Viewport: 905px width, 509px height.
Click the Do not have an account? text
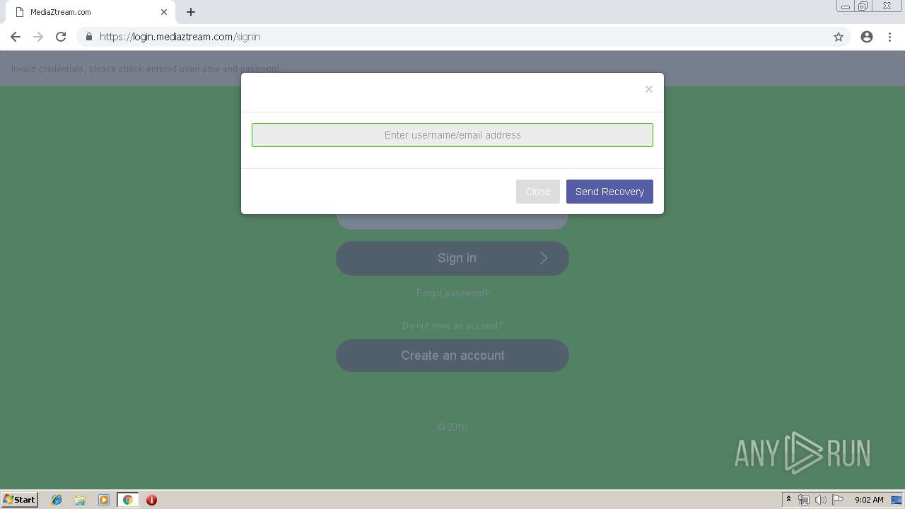pos(452,325)
